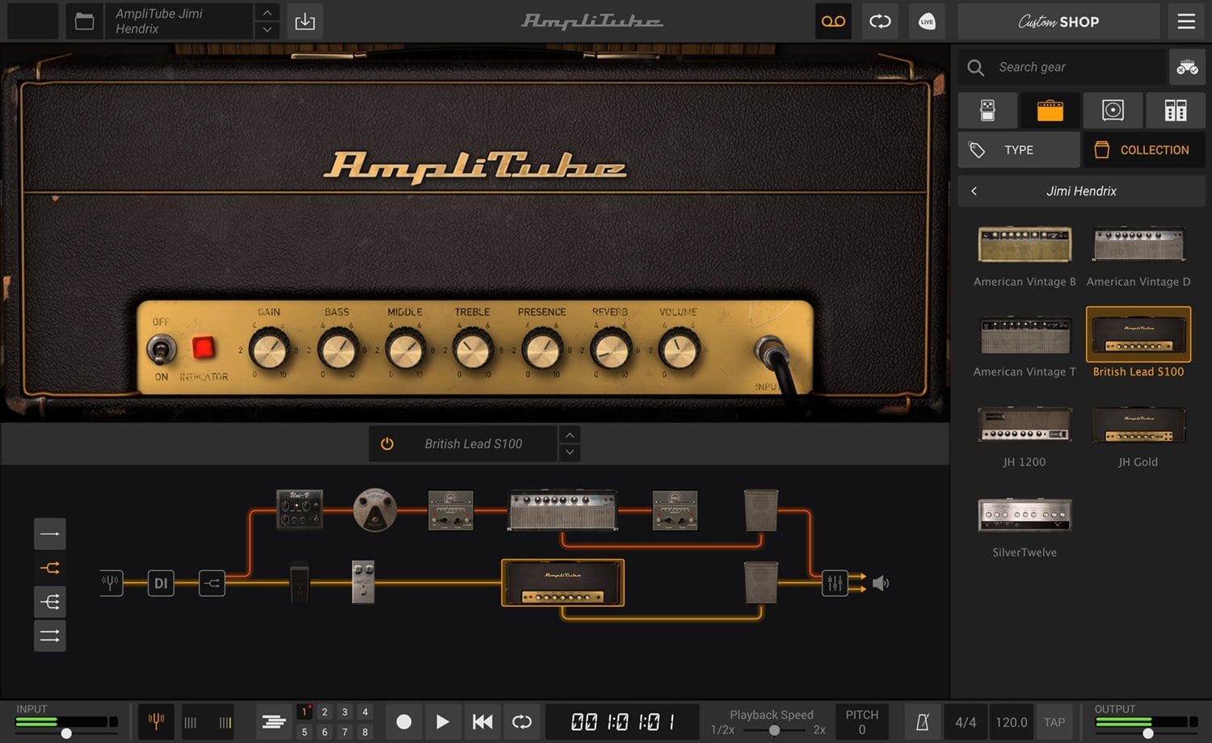Open the hamburger main menu
This screenshot has width=1212, height=743.
[x=1186, y=22]
